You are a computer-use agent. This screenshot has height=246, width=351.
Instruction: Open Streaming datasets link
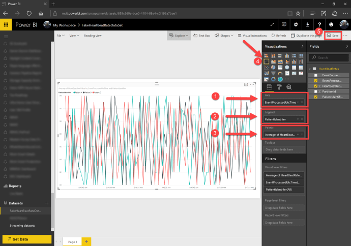point(22,226)
